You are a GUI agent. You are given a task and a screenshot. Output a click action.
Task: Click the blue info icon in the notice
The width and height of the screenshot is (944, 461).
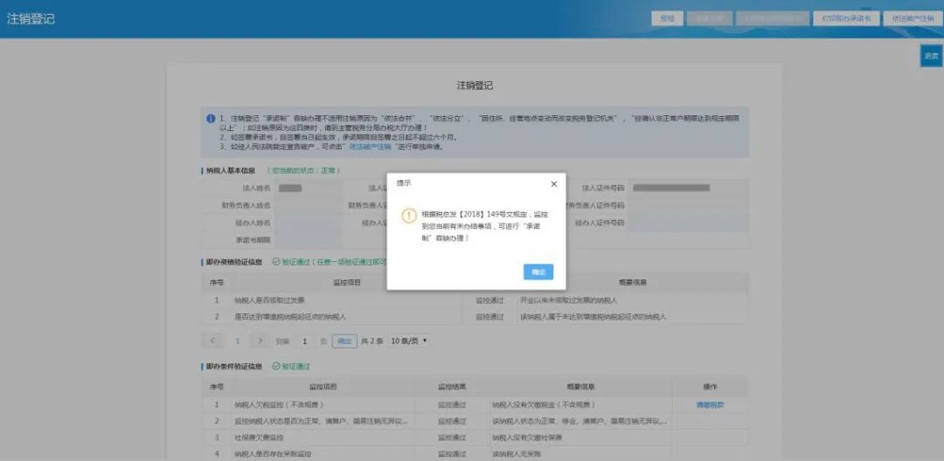coord(211,119)
